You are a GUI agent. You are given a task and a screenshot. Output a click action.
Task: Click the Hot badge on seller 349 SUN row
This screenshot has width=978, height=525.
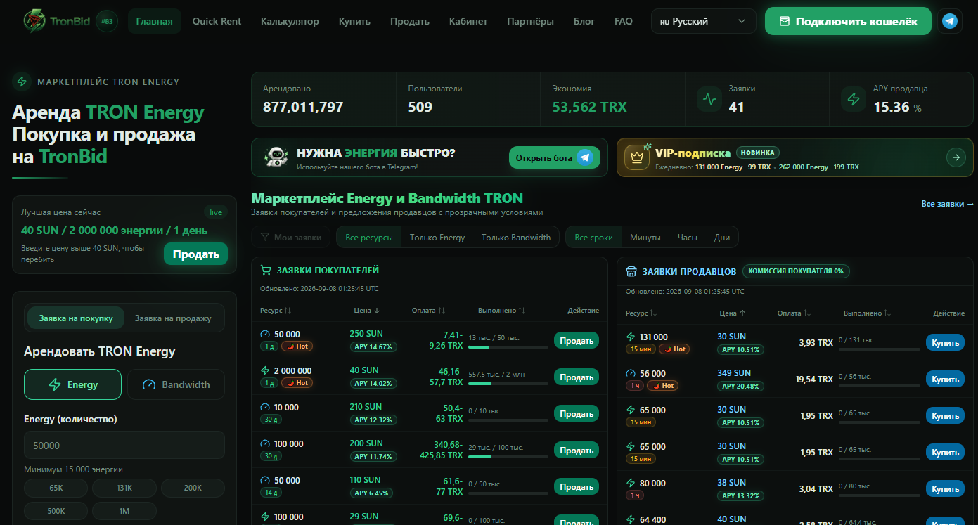click(663, 385)
